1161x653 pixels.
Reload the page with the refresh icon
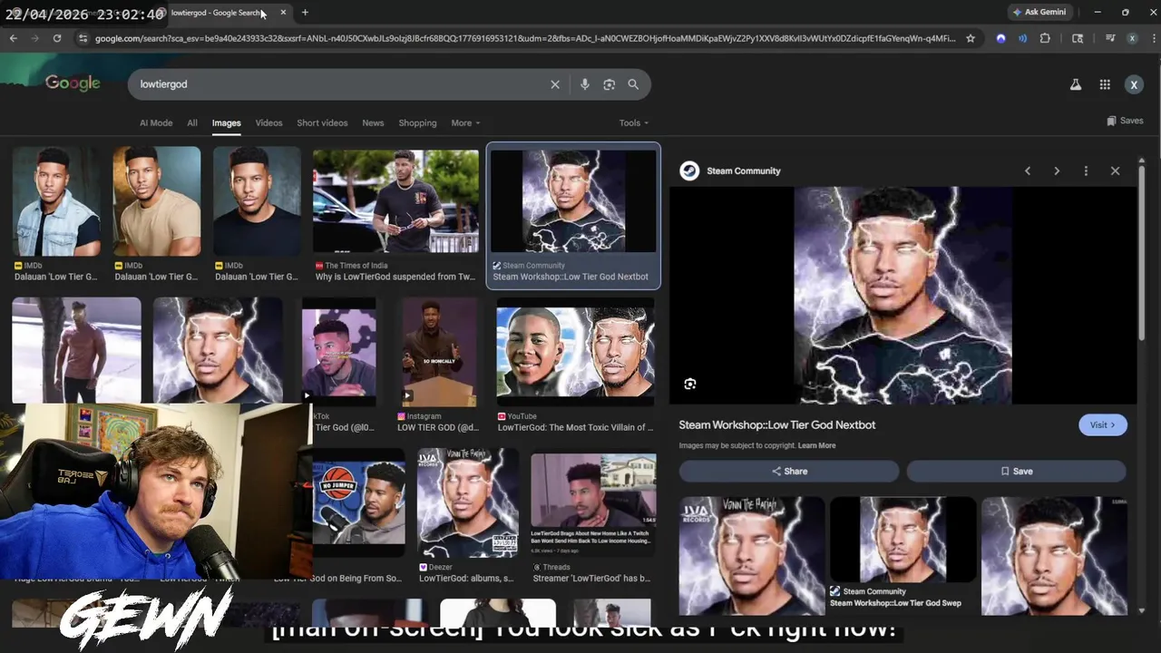coord(57,38)
